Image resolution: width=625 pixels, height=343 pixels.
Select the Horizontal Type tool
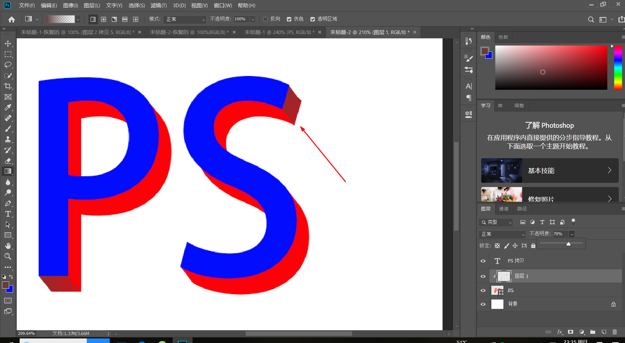(8, 214)
